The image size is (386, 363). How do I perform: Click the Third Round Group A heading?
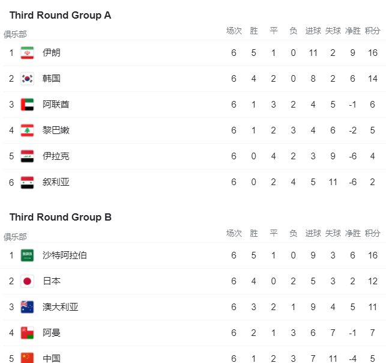pos(60,15)
